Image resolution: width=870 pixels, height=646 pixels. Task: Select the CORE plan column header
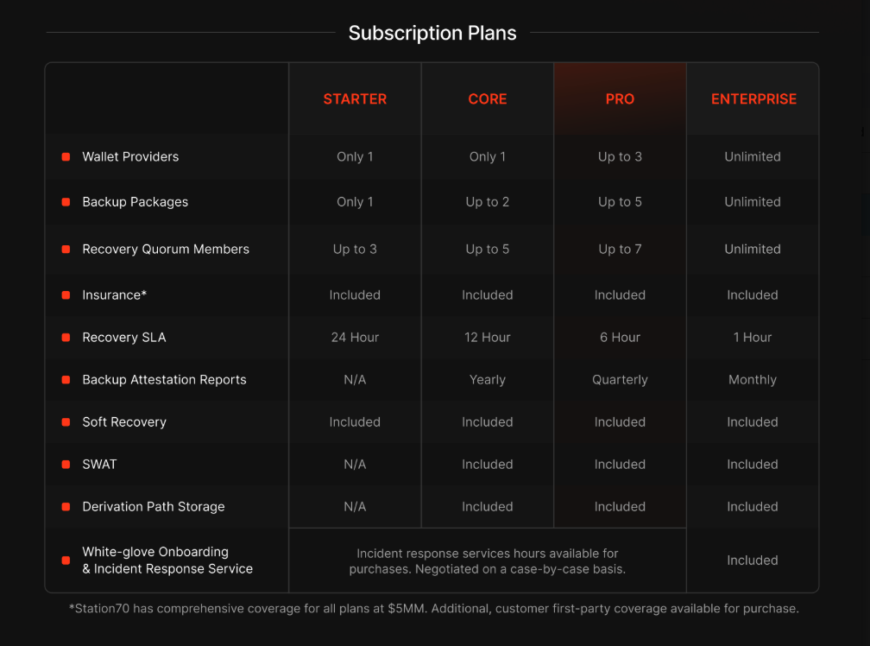pos(487,98)
